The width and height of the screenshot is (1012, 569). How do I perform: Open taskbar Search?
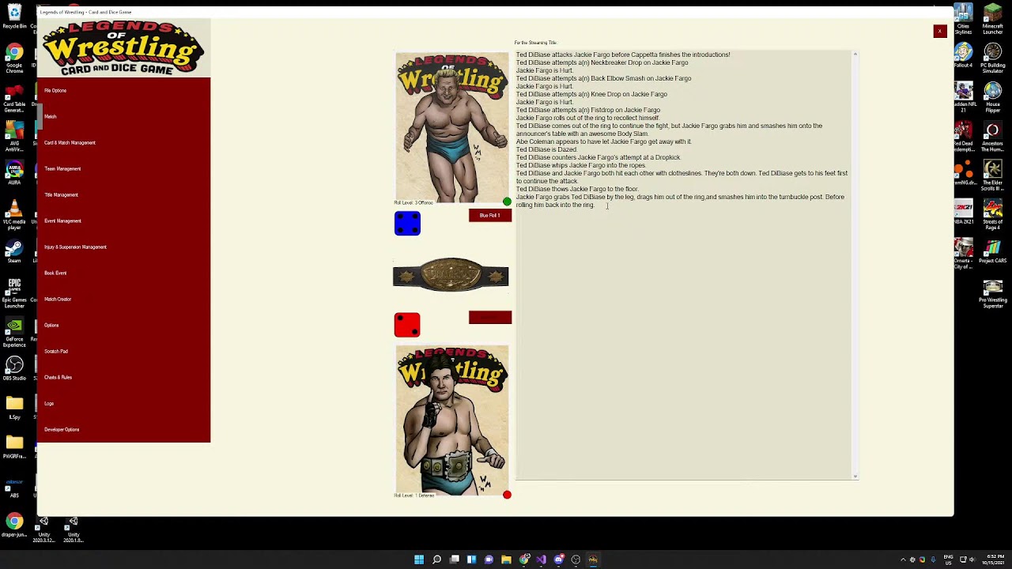tap(436, 560)
